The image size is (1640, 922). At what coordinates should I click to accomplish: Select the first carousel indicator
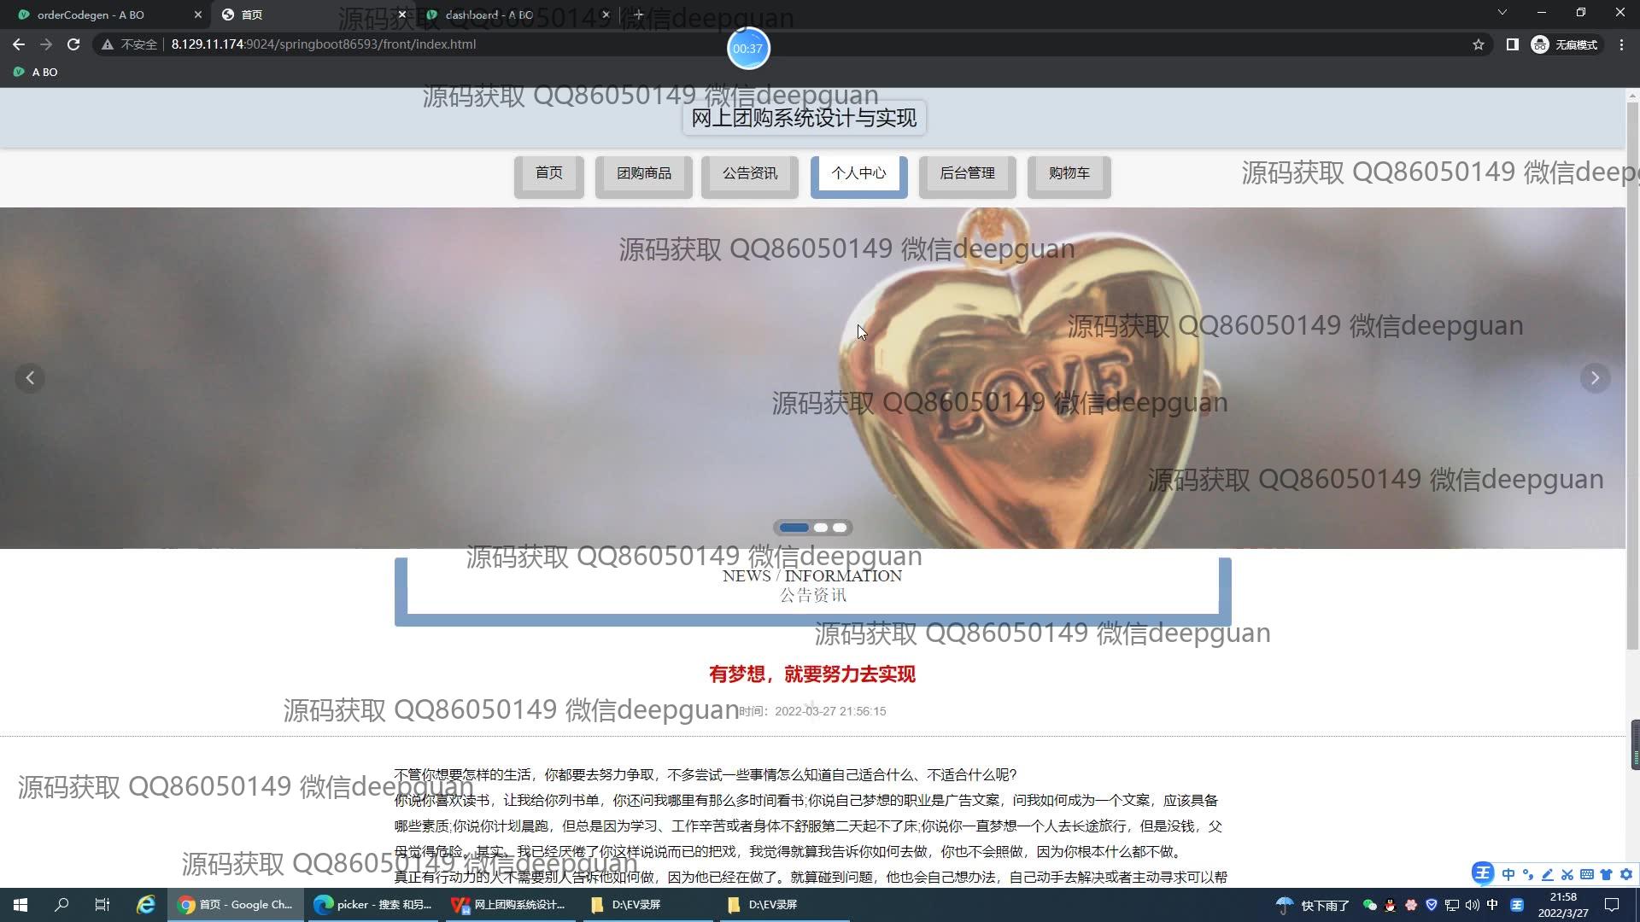point(794,528)
